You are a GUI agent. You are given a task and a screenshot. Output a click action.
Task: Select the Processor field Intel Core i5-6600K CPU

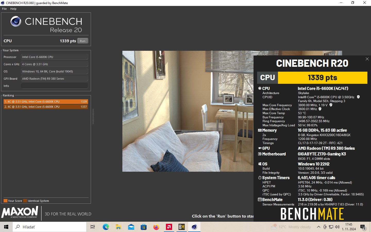pyautogui.click(x=54, y=57)
